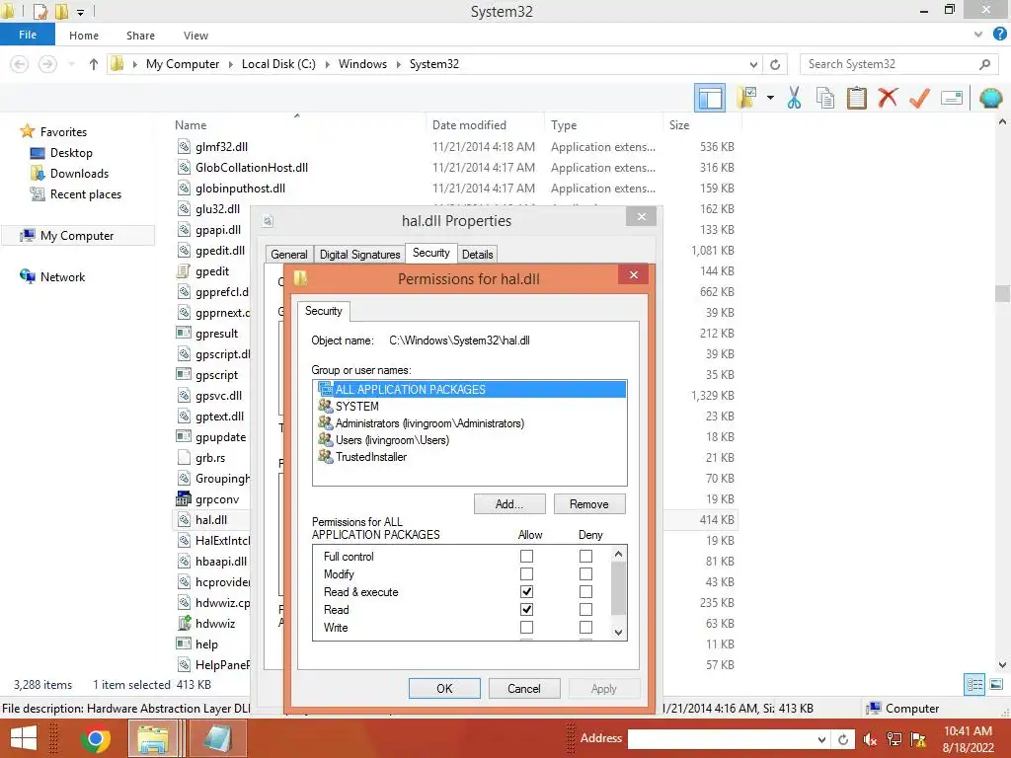Open the View ribbon tab
Screen dimensions: 1011x758
coord(195,36)
